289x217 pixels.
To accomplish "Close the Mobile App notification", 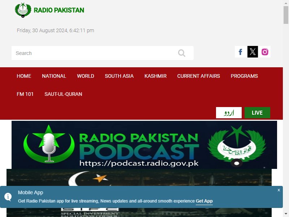I will (x=279, y=190).
